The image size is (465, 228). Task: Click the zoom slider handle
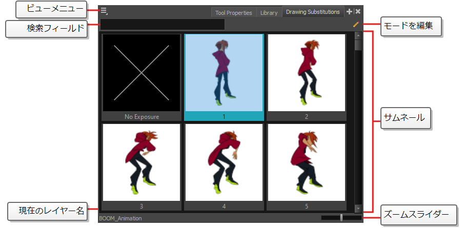pyautogui.click(x=341, y=218)
